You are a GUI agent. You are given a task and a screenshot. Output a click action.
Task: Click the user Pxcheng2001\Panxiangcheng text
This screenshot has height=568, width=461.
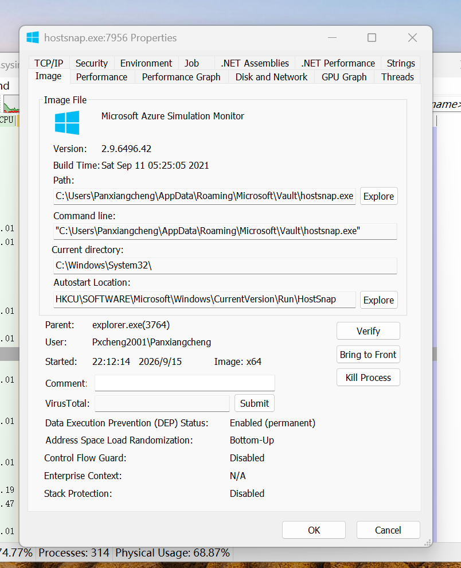point(152,343)
